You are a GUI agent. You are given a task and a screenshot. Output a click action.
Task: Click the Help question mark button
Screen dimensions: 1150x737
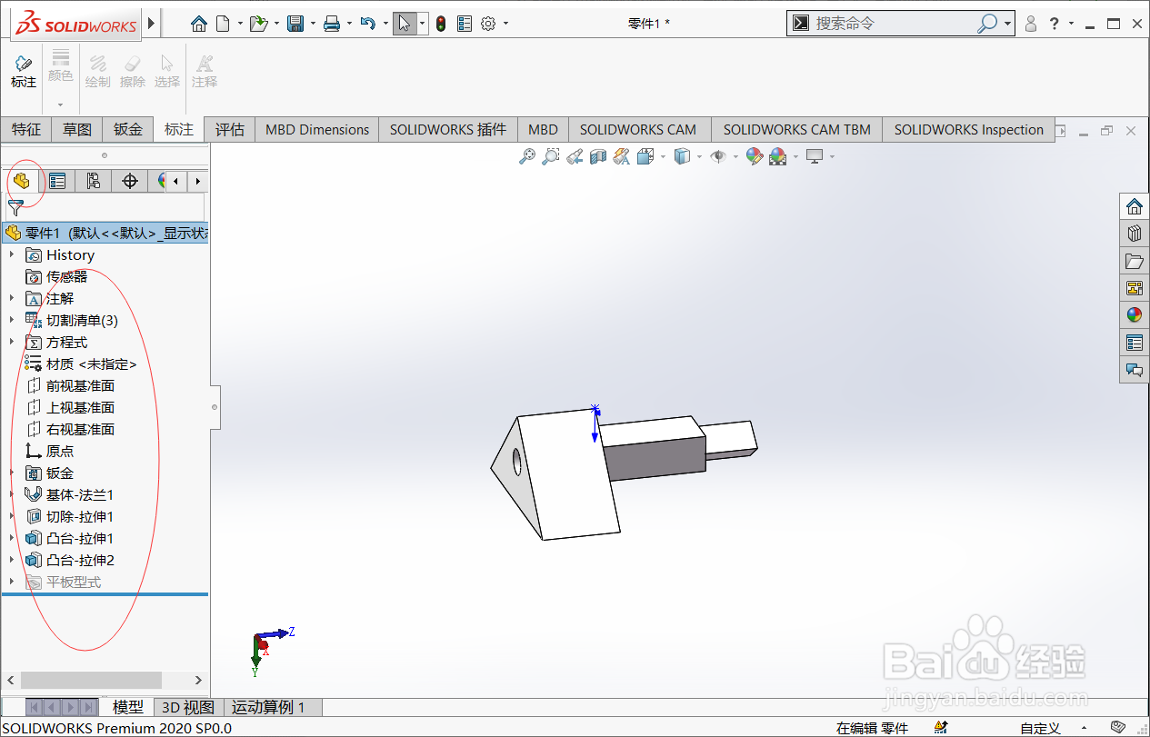point(1055,24)
